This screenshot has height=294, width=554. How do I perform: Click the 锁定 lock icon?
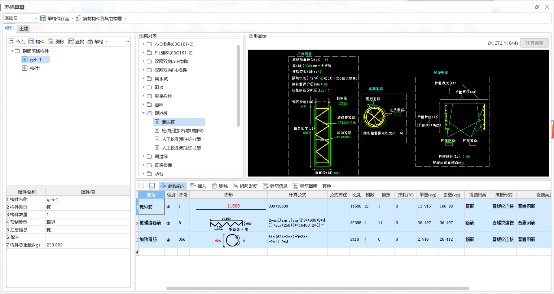point(90,42)
